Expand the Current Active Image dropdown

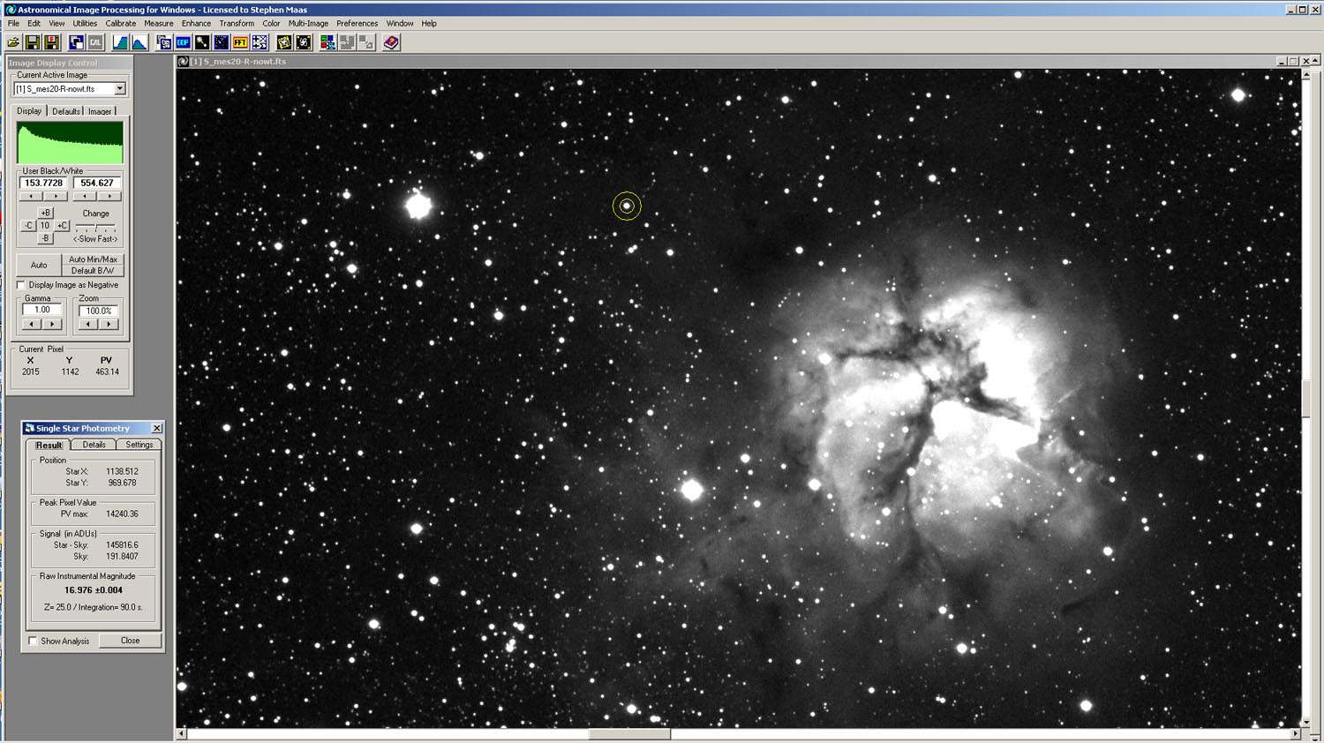coord(120,89)
